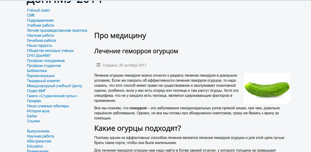Open Газета «Студенческий пульс» link
Viewport: 311px width, 152px height.
52,96
